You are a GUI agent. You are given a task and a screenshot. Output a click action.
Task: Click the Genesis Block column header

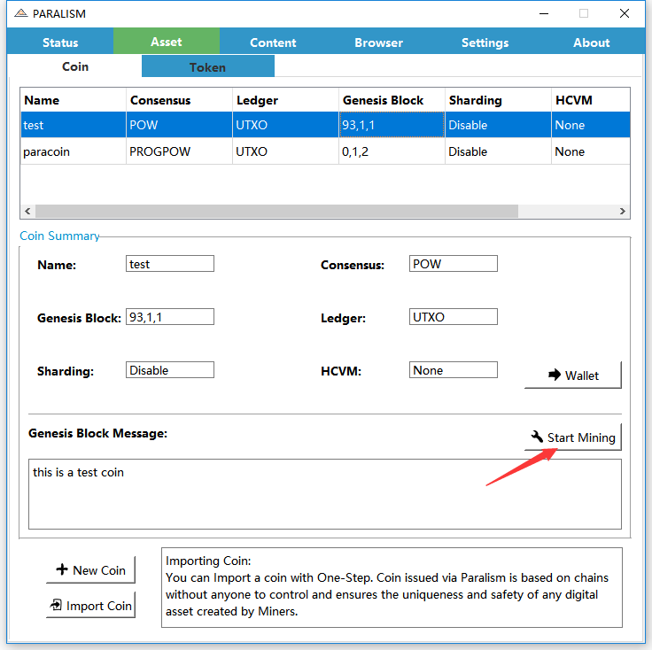tap(392, 100)
